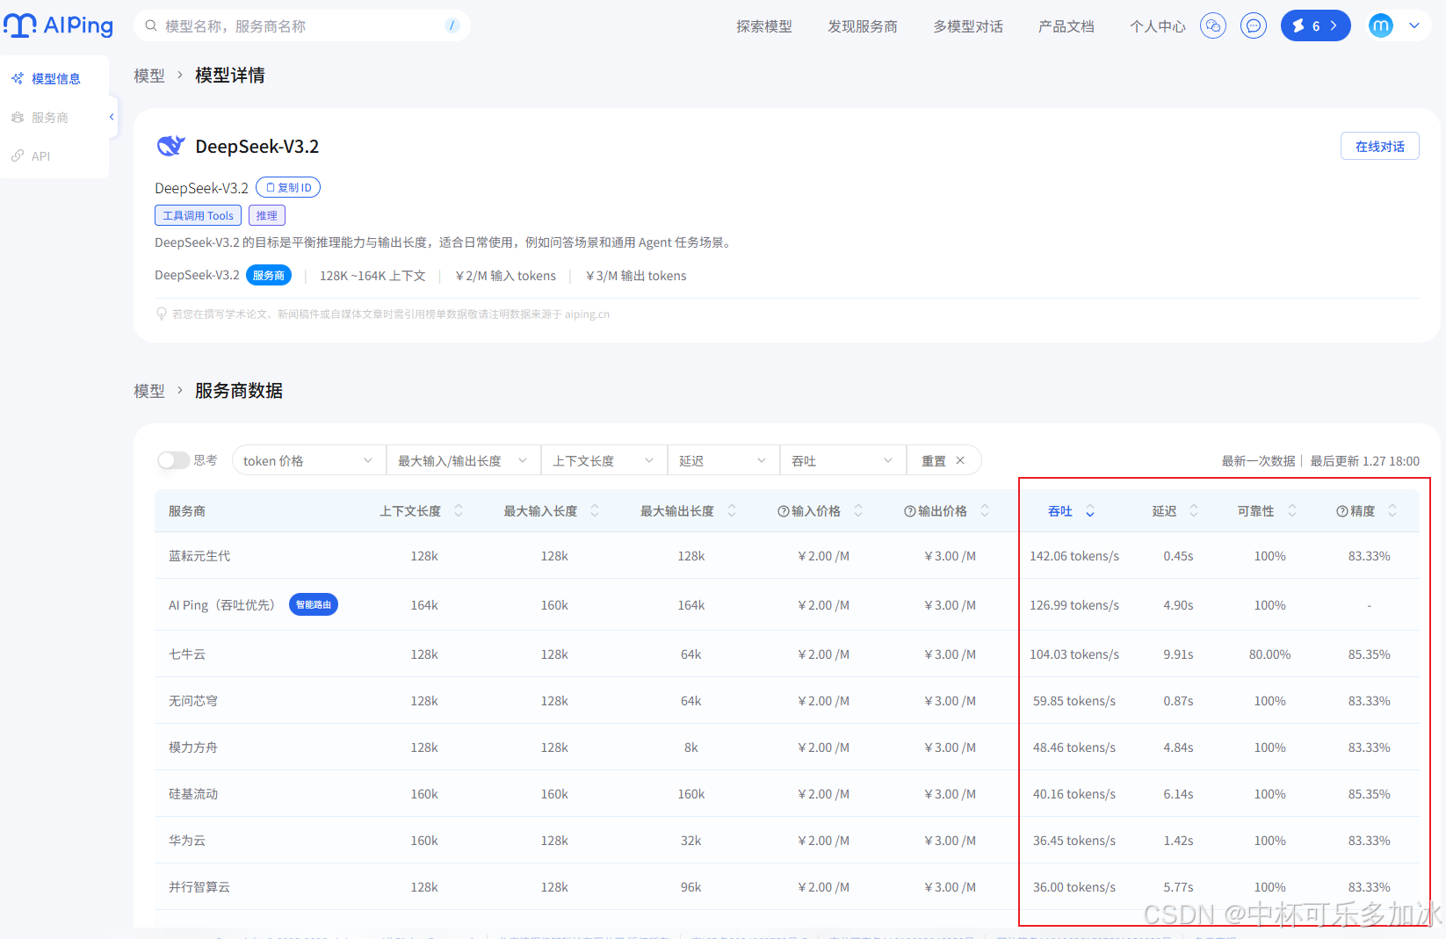Click the 并行智算云 provider name

pos(199,887)
